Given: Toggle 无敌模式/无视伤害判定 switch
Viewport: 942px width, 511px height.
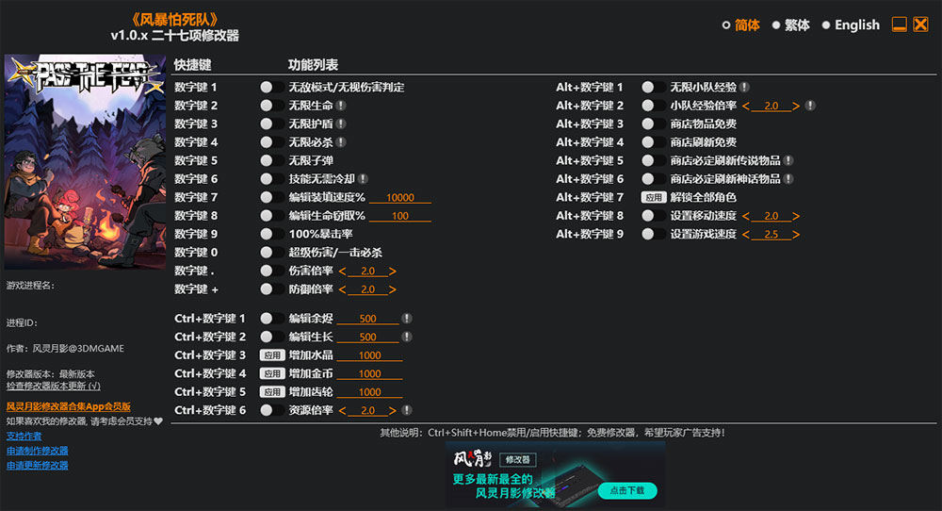Looking at the screenshot, I should pyautogui.click(x=271, y=87).
